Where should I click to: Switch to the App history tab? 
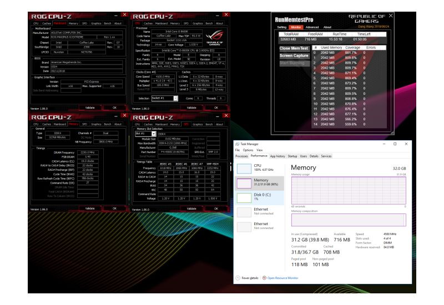point(277,156)
